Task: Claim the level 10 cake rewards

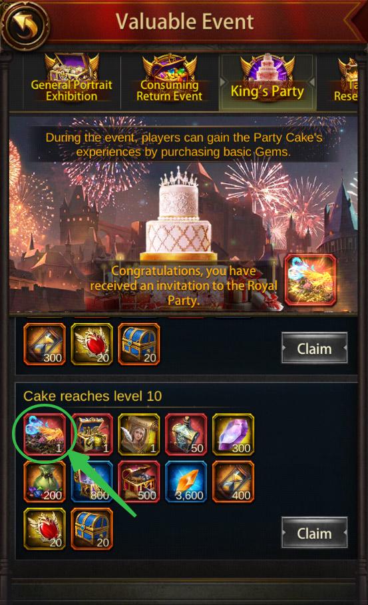Action: pos(315,533)
